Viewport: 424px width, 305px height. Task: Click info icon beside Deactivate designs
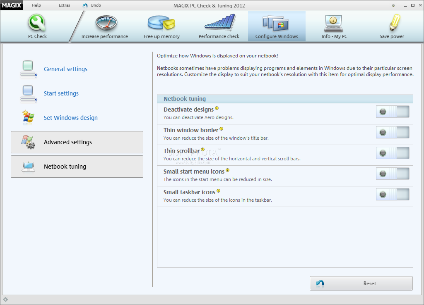click(217, 108)
